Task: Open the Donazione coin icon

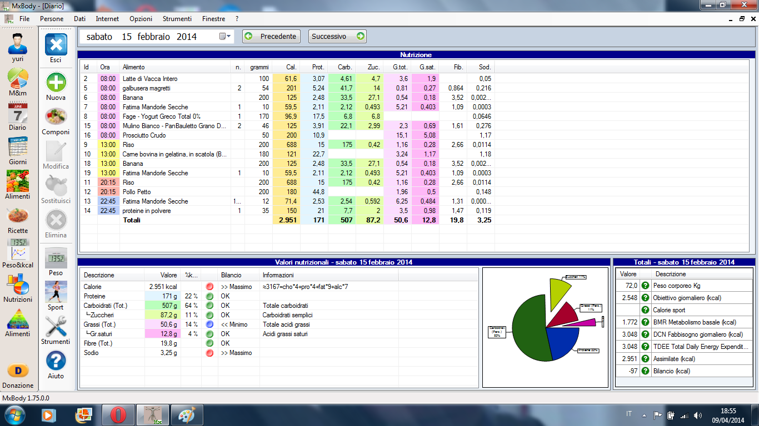Action: pyautogui.click(x=18, y=371)
